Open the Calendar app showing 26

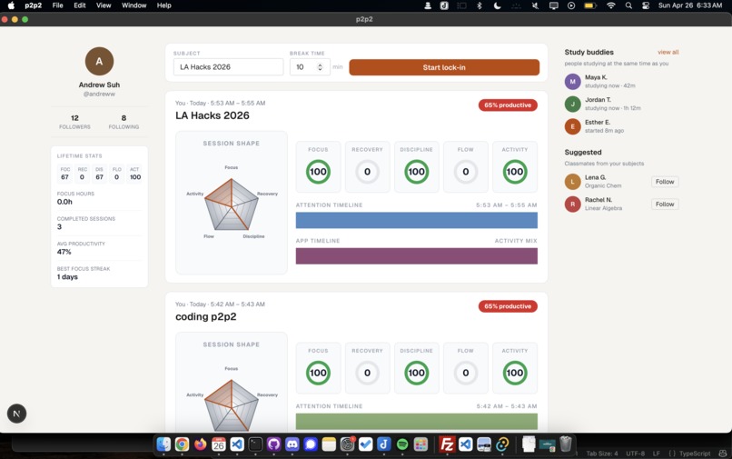(x=219, y=444)
